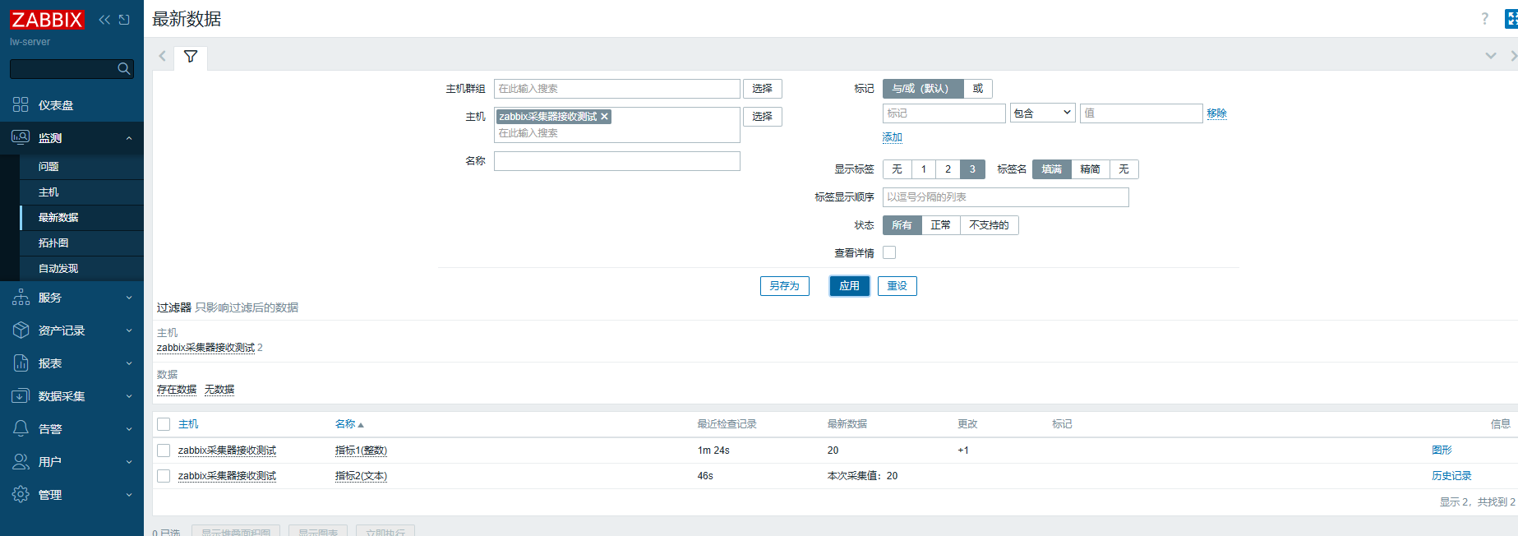
Task: Hide the sidebar using the expand icon
Action: [124, 20]
